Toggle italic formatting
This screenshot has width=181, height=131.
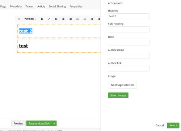coord(49,19)
